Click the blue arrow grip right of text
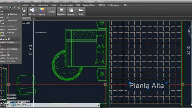 point(167,83)
